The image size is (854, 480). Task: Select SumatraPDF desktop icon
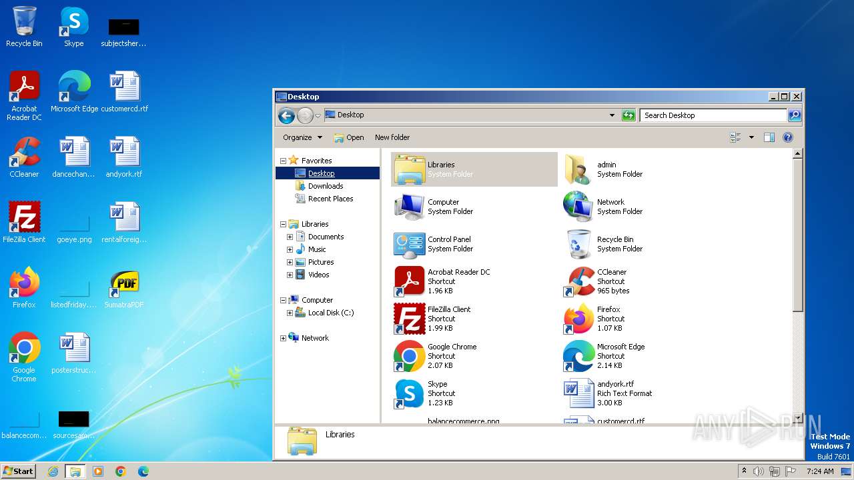[124, 288]
